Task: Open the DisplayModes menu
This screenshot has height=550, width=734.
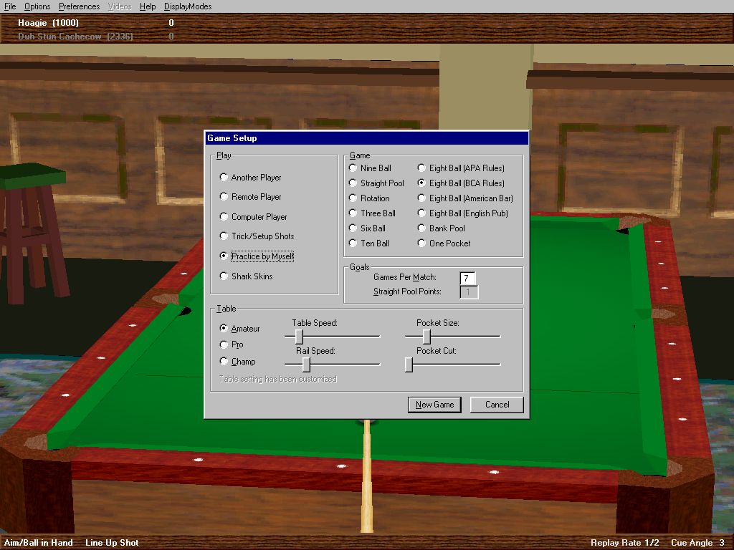Action: click(188, 6)
